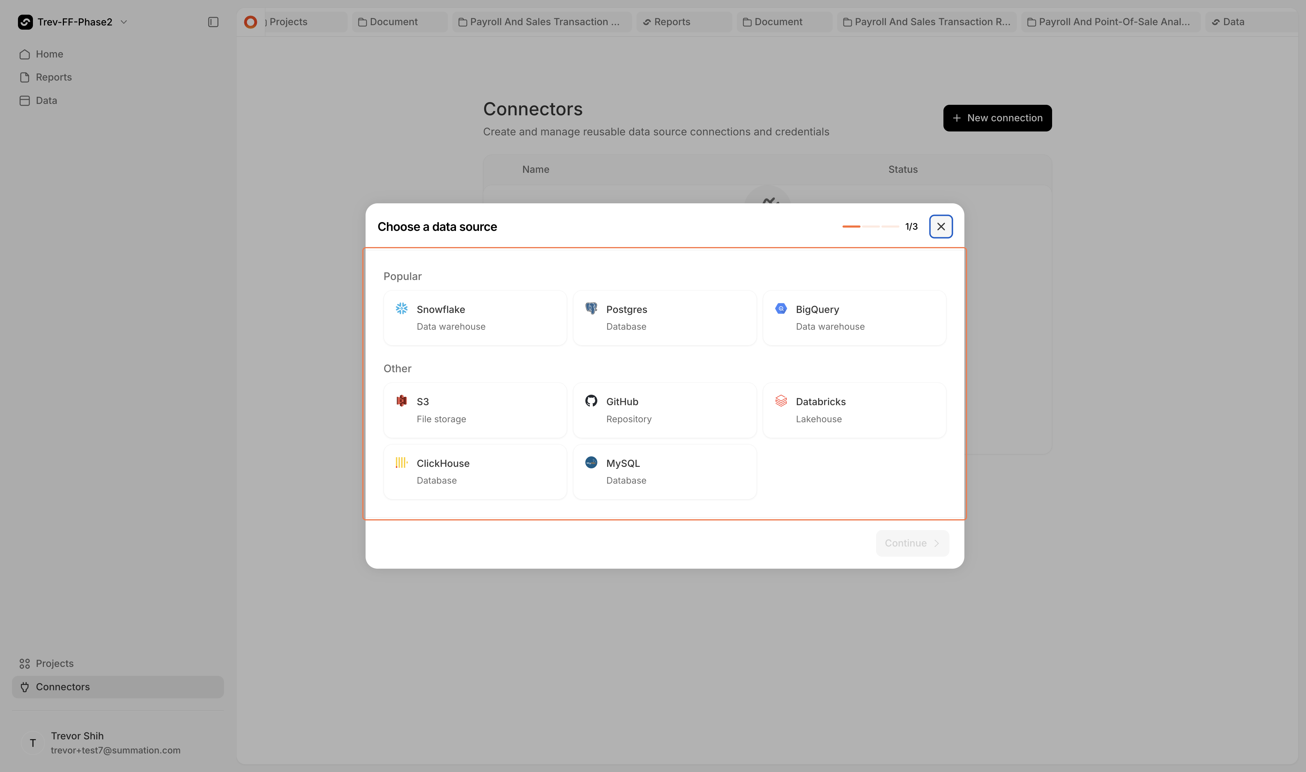Click the Reports document icon in sidebar
This screenshot has width=1306, height=772.
click(25, 77)
